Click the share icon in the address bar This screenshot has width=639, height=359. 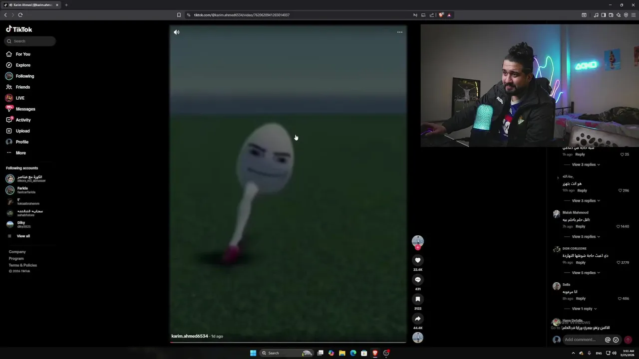coord(431,15)
